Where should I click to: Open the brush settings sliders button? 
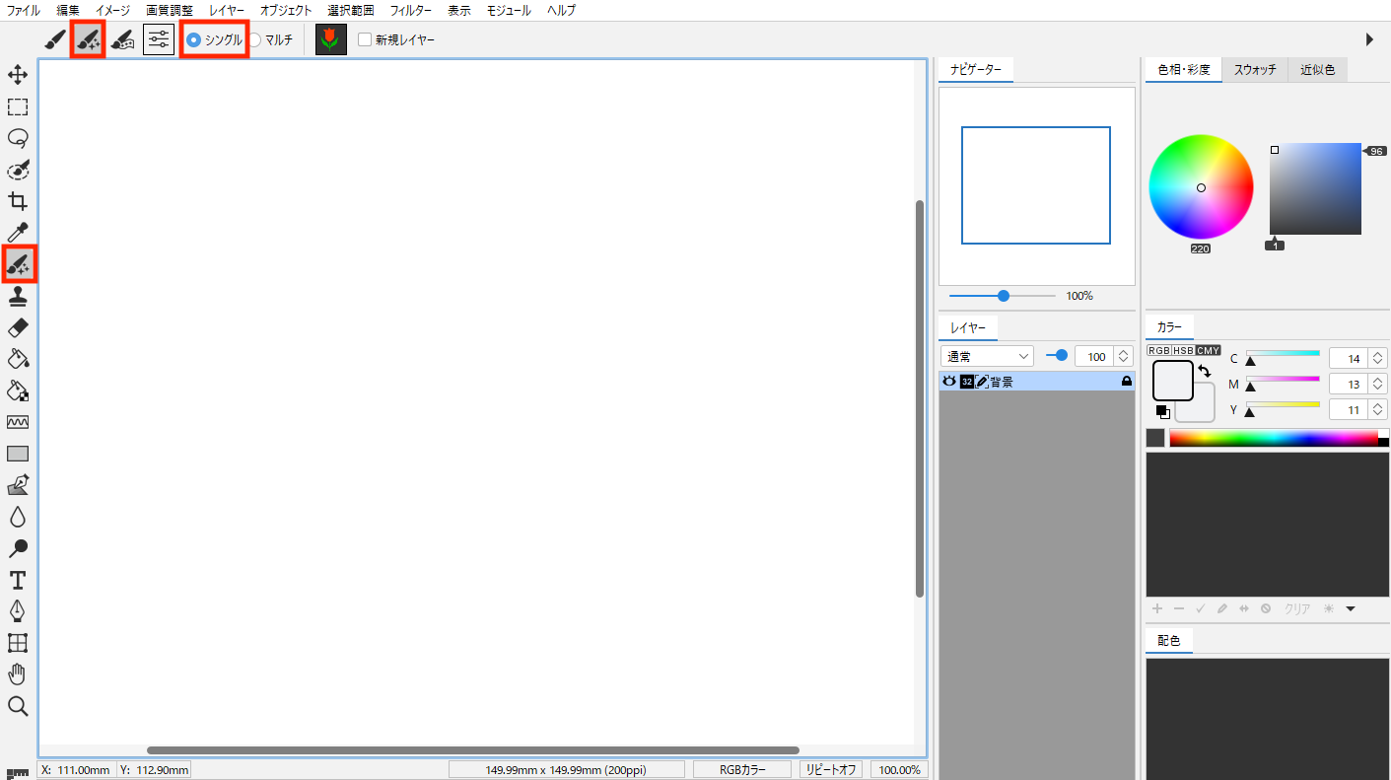(x=158, y=40)
